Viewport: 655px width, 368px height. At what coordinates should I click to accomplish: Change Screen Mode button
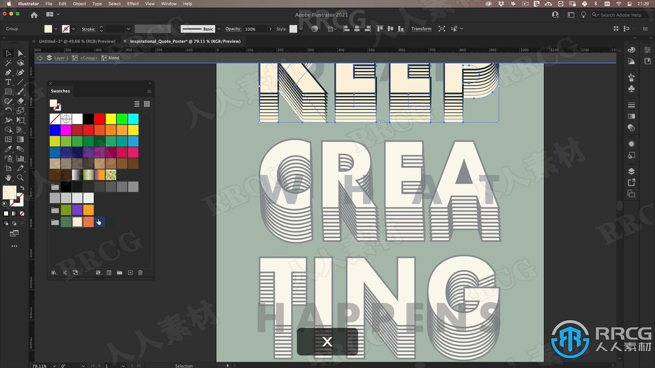14,234
